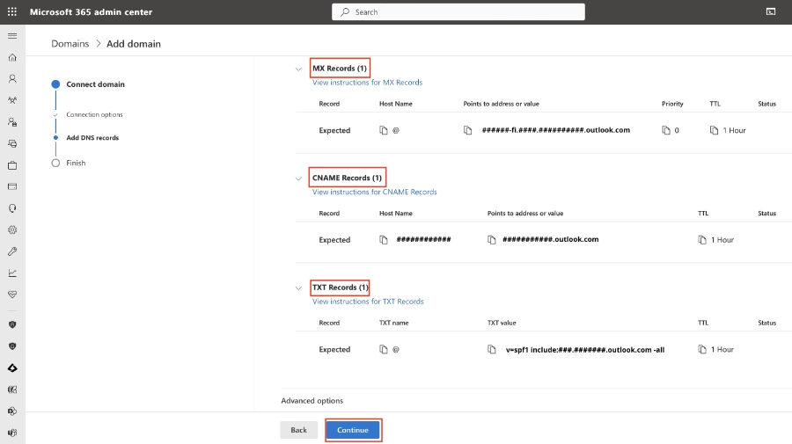792x444 pixels.
Task: Collapse the TXT Records section chevron
Action: (x=298, y=288)
